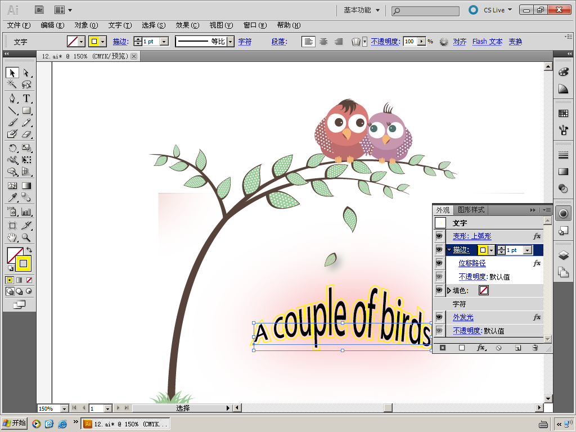Hide the 外发光 effect visibility eye

(439, 317)
